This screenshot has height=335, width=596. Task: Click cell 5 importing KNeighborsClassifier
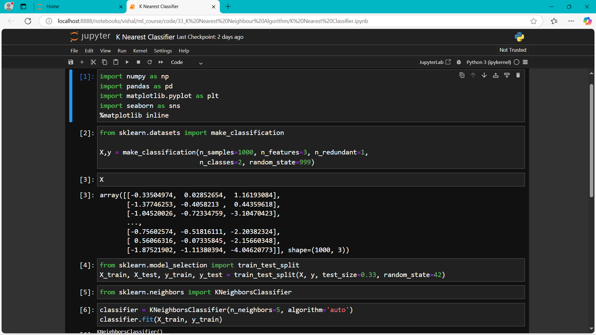311,292
